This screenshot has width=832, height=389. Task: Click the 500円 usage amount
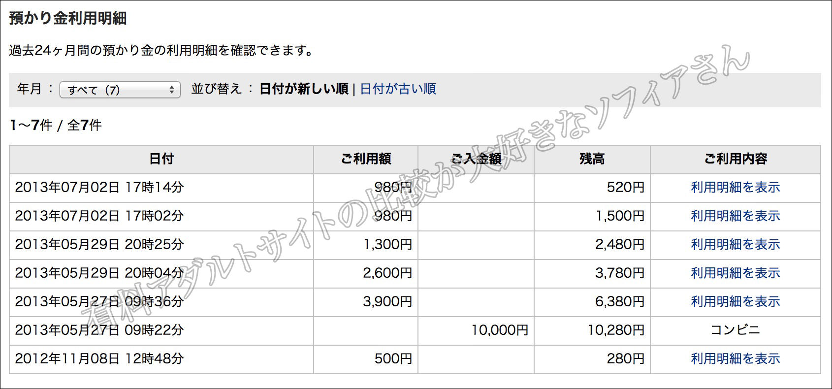[393, 358]
